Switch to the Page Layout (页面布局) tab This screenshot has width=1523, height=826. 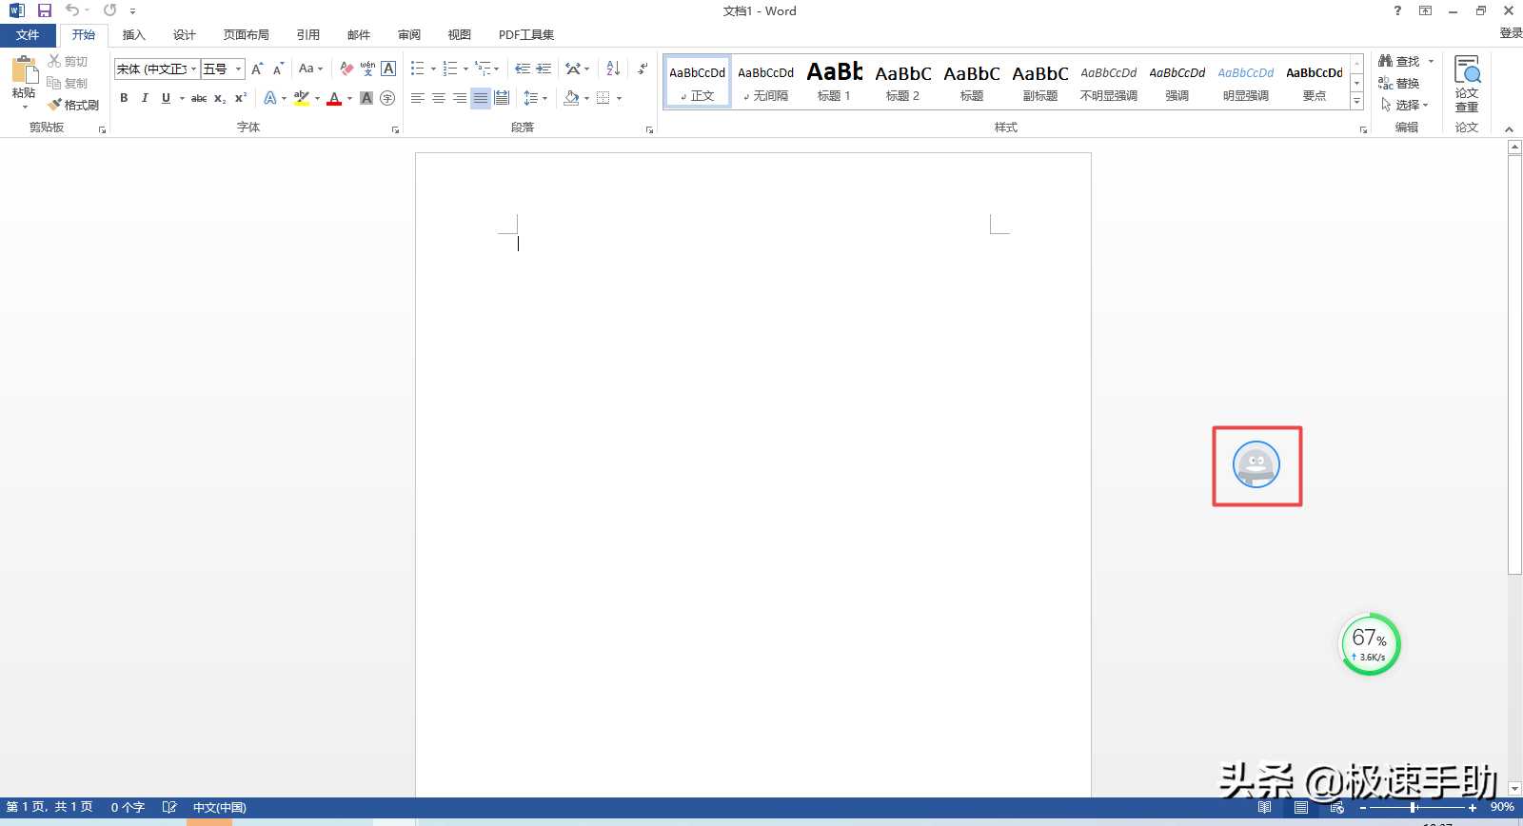coord(247,35)
